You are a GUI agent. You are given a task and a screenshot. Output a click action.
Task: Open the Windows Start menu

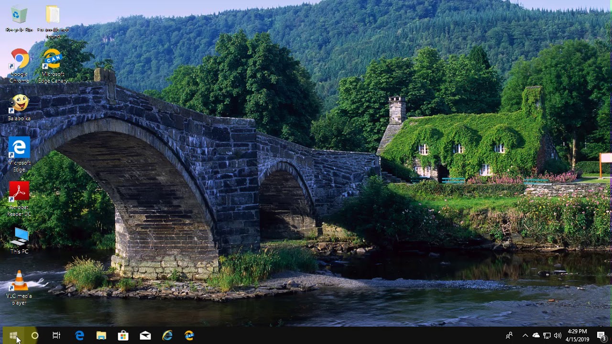[x=13, y=335]
